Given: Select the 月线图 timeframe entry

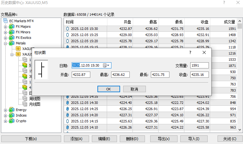Looking at the screenshot, I should (34, 104).
